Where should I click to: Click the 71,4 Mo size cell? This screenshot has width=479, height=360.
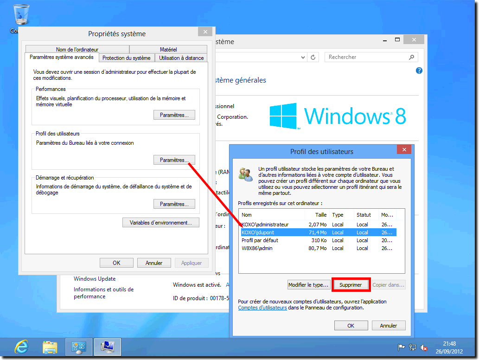[318, 232]
